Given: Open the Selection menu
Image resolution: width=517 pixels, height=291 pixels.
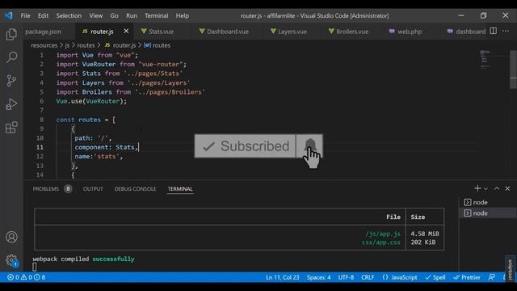Looking at the screenshot, I should (69, 15).
